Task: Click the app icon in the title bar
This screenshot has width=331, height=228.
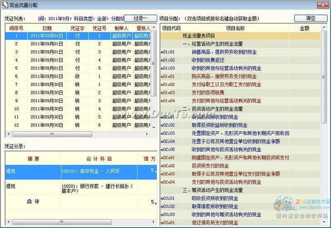Action: coord(5,5)
